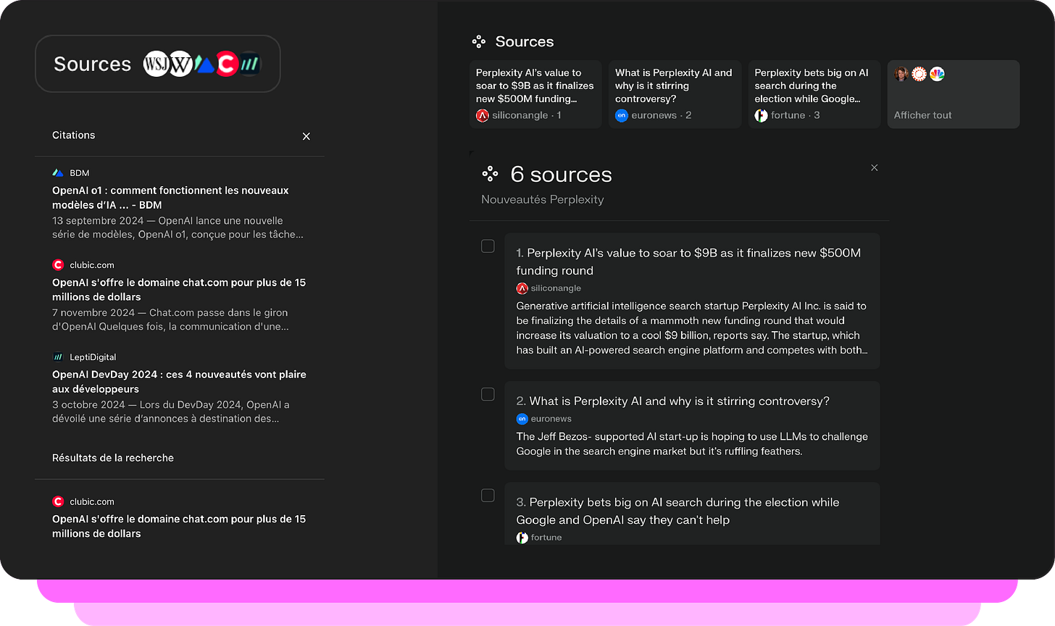Click the WSJ source icon
This screenshot has width=1055, height=626.
156,64
